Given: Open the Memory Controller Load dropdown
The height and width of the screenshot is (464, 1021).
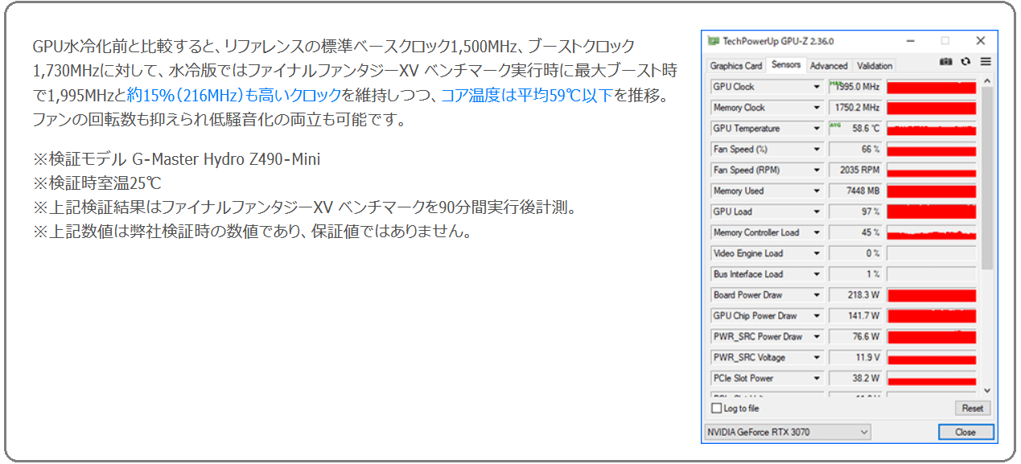Looking at the screenshot, I should point(817,232).
